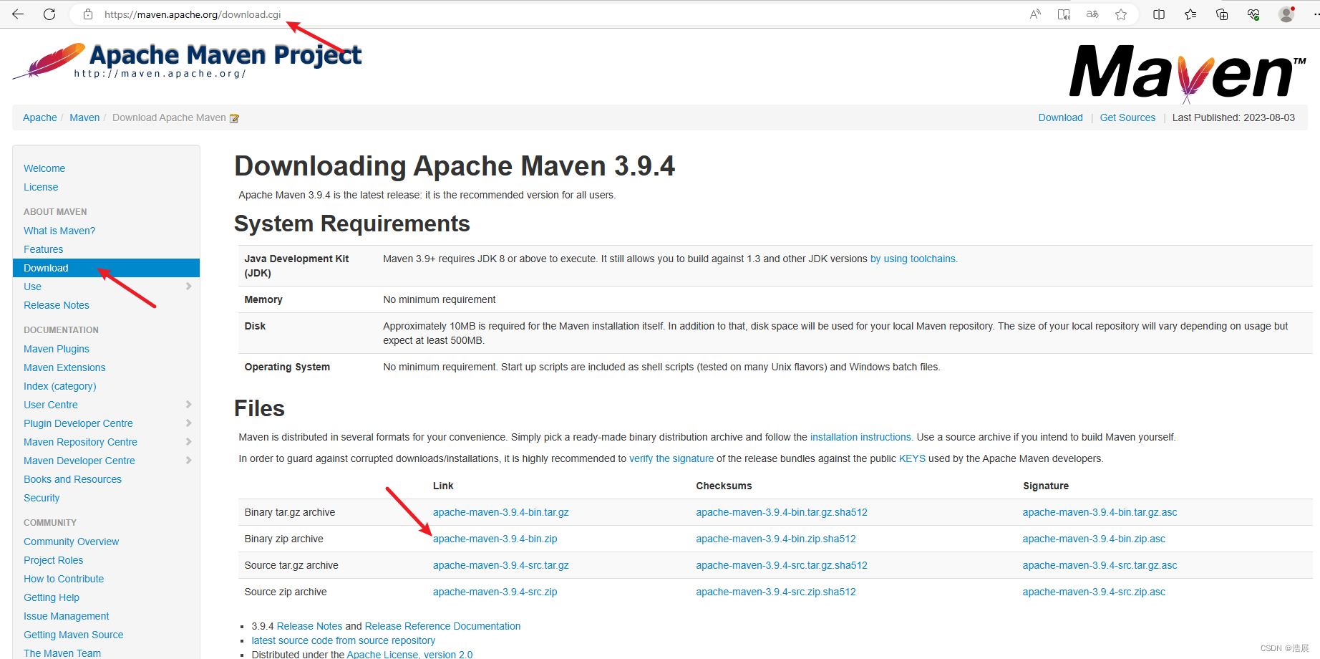Open installation instructions link

pos(860,437)
